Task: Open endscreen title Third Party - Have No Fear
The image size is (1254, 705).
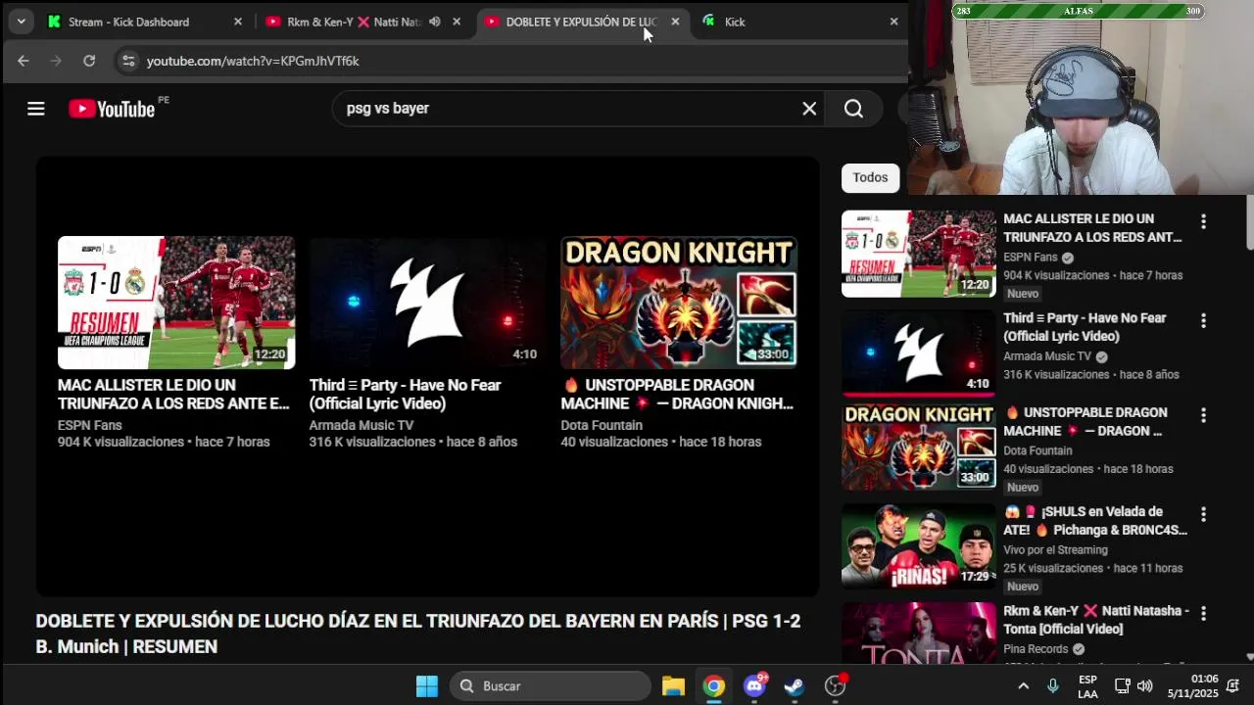Action: [x=405, y=395]
